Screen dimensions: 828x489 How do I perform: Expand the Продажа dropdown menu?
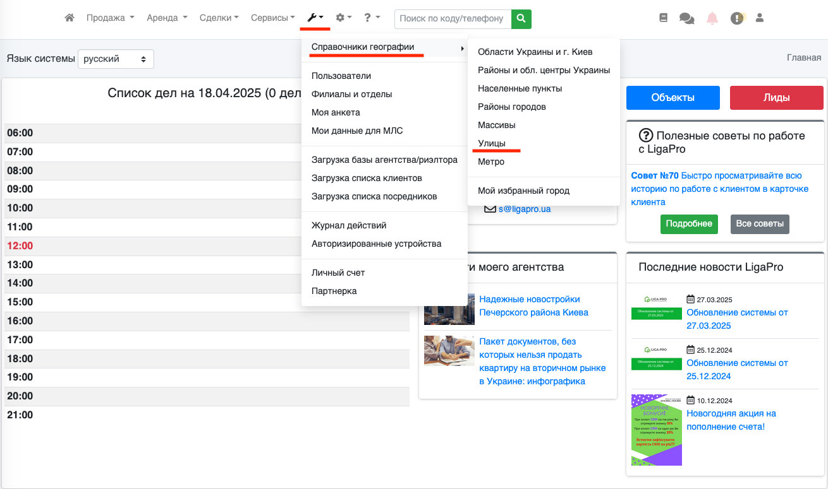110,18
